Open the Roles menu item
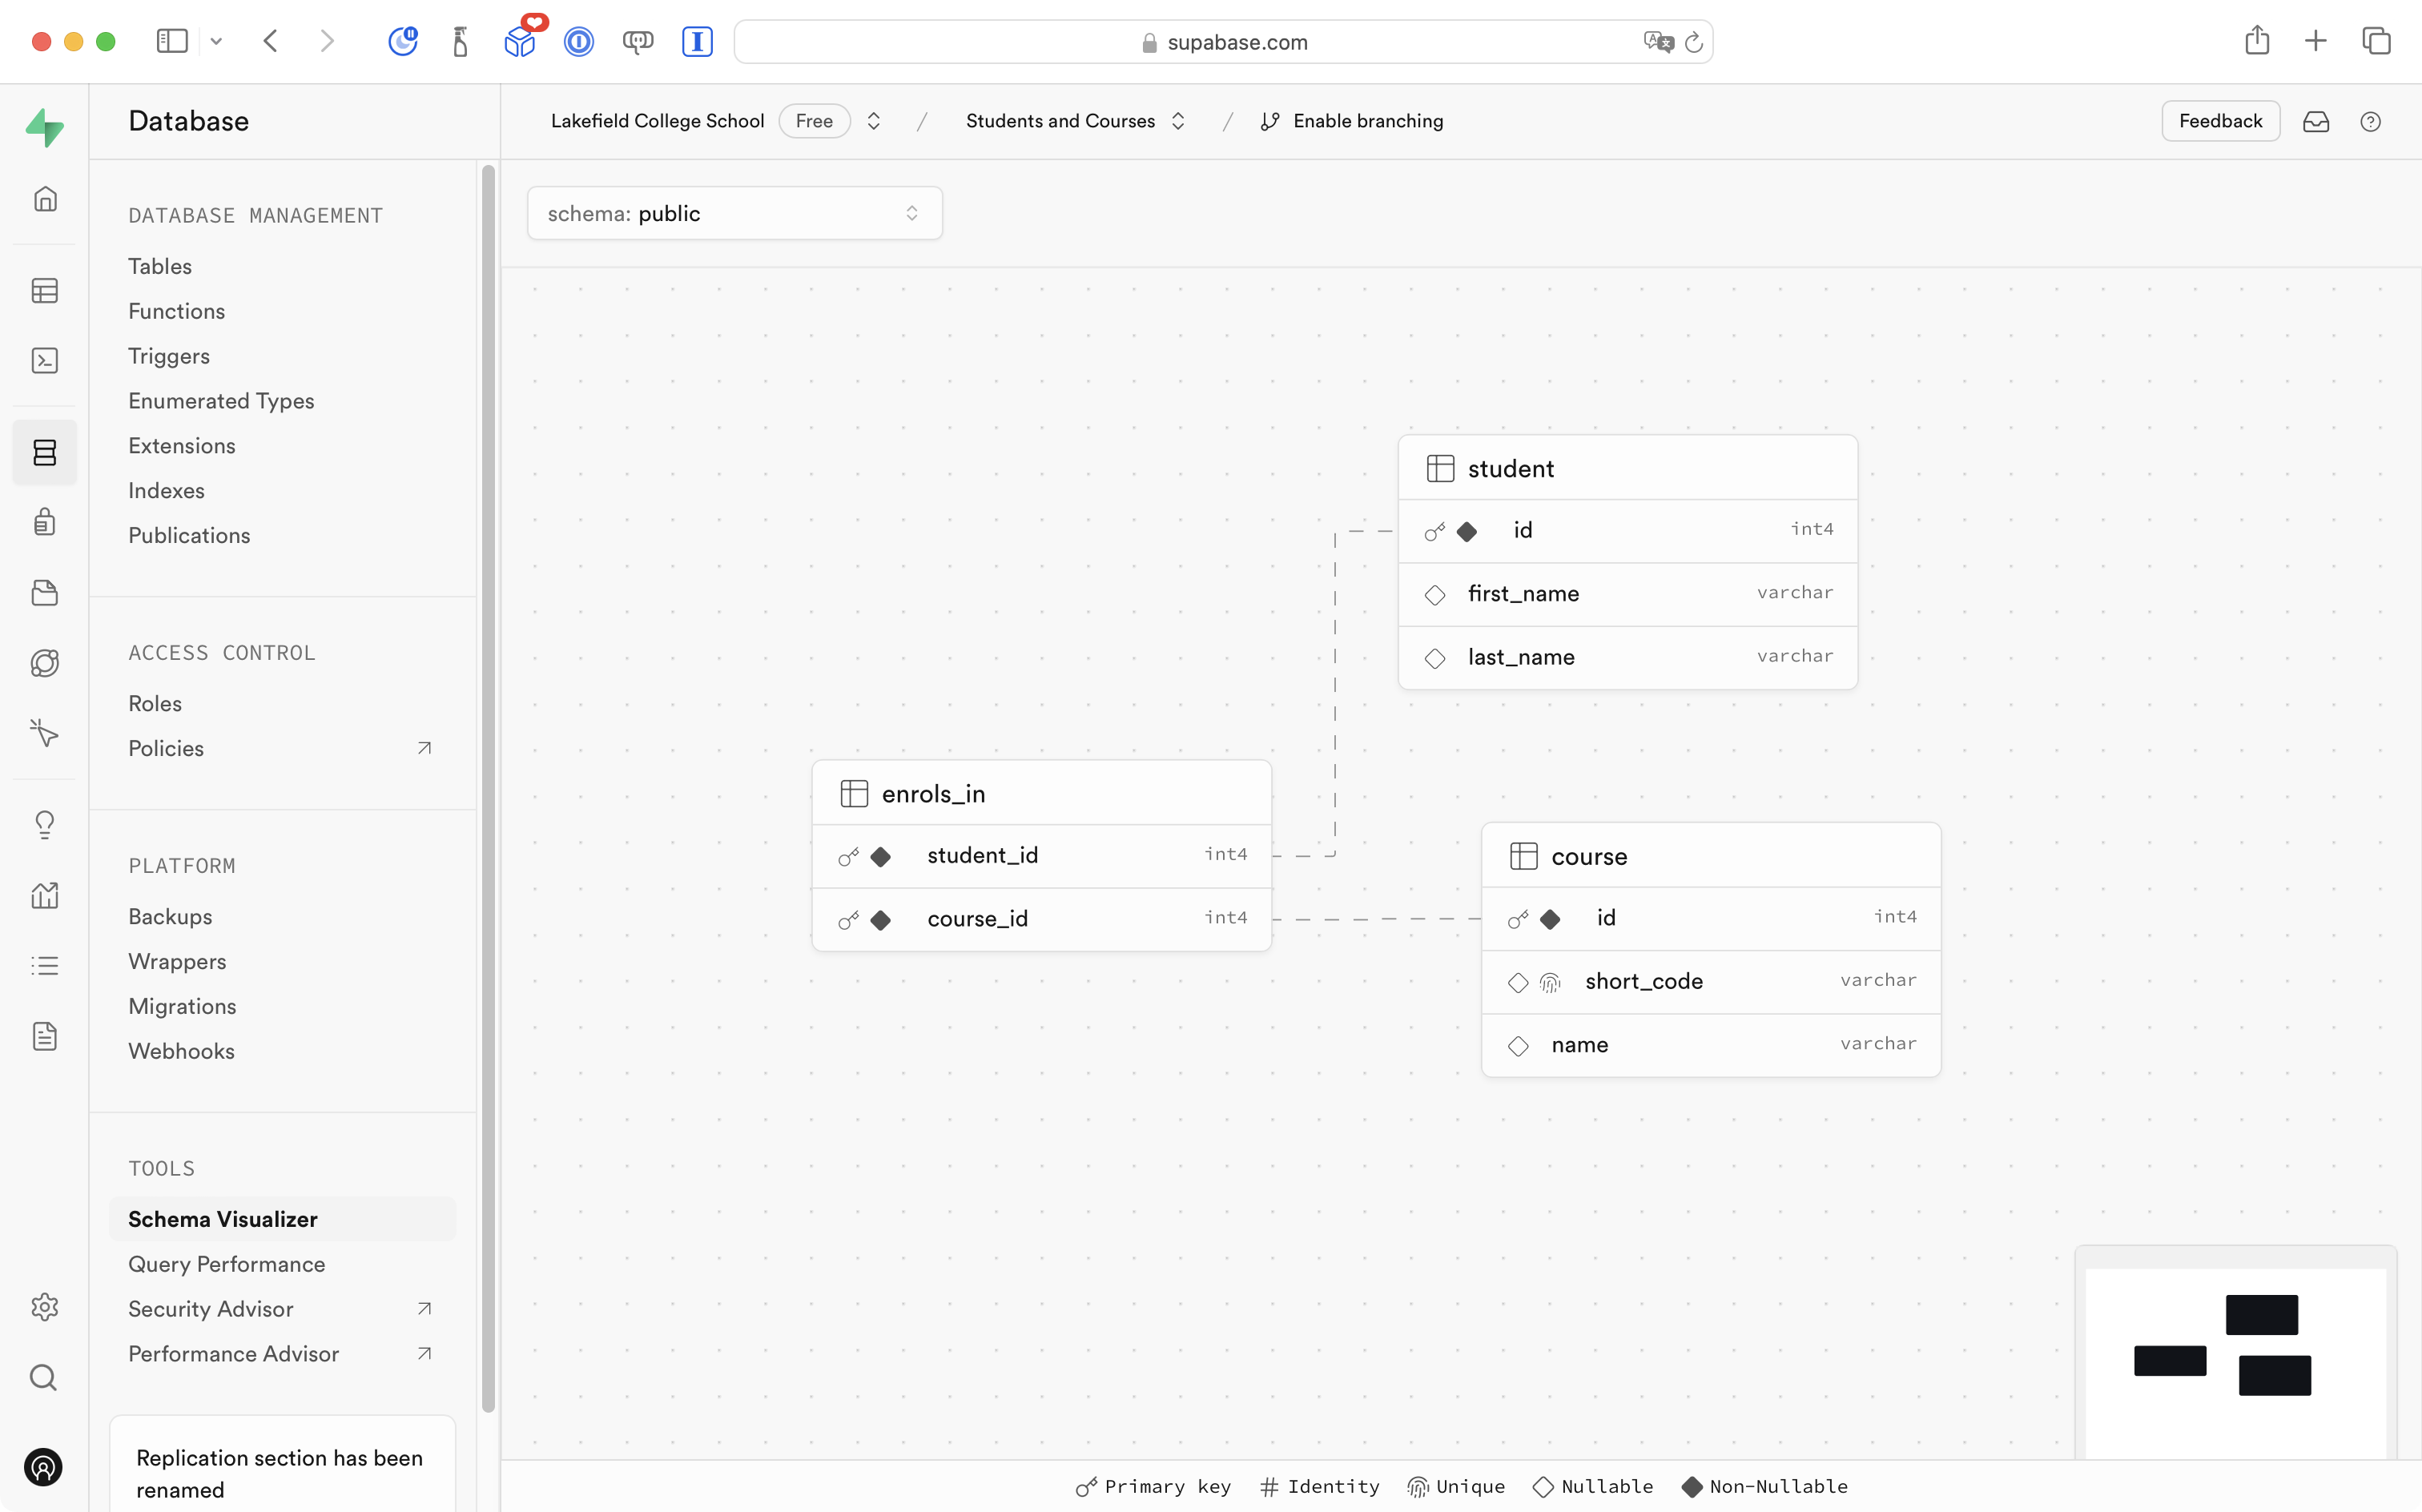 (155, 703)
